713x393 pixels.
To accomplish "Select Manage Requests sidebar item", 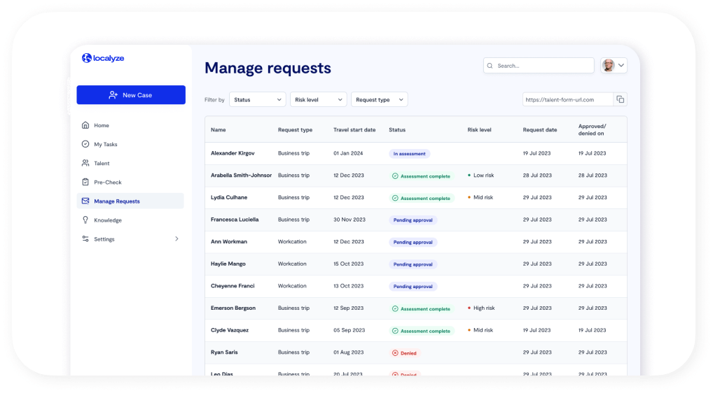I will point(130,201).
